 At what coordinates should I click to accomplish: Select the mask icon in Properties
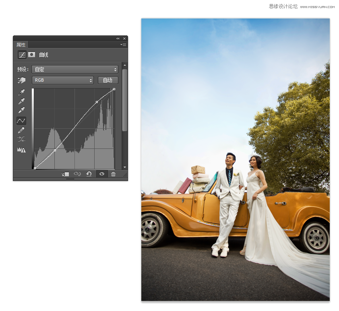[31, 54]
